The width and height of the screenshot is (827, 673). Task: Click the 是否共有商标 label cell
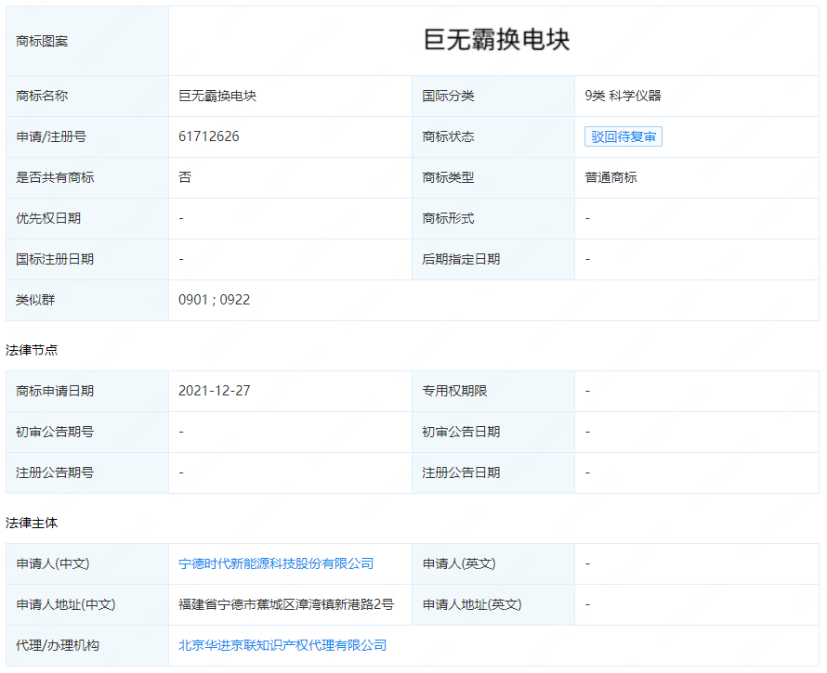coord(55,177)
